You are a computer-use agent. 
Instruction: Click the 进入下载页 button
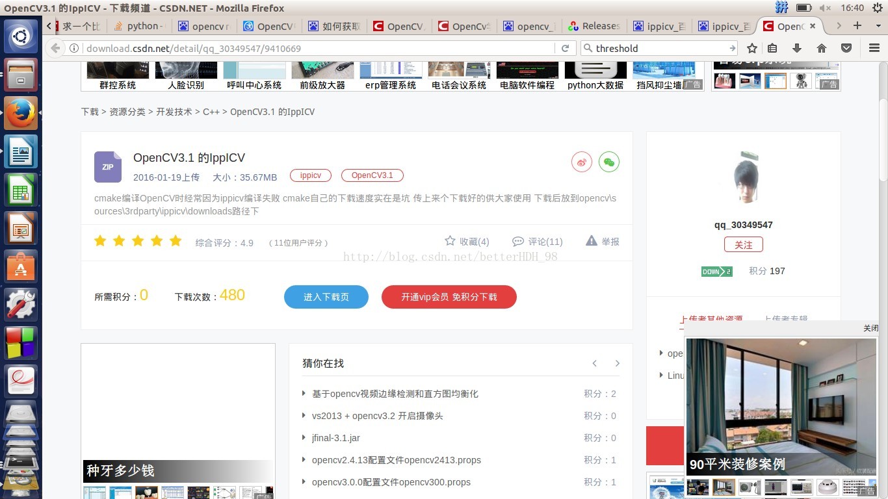326,297
